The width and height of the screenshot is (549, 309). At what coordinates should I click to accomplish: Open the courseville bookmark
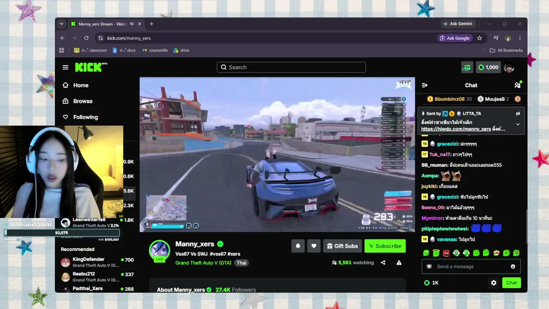(155, 50)
